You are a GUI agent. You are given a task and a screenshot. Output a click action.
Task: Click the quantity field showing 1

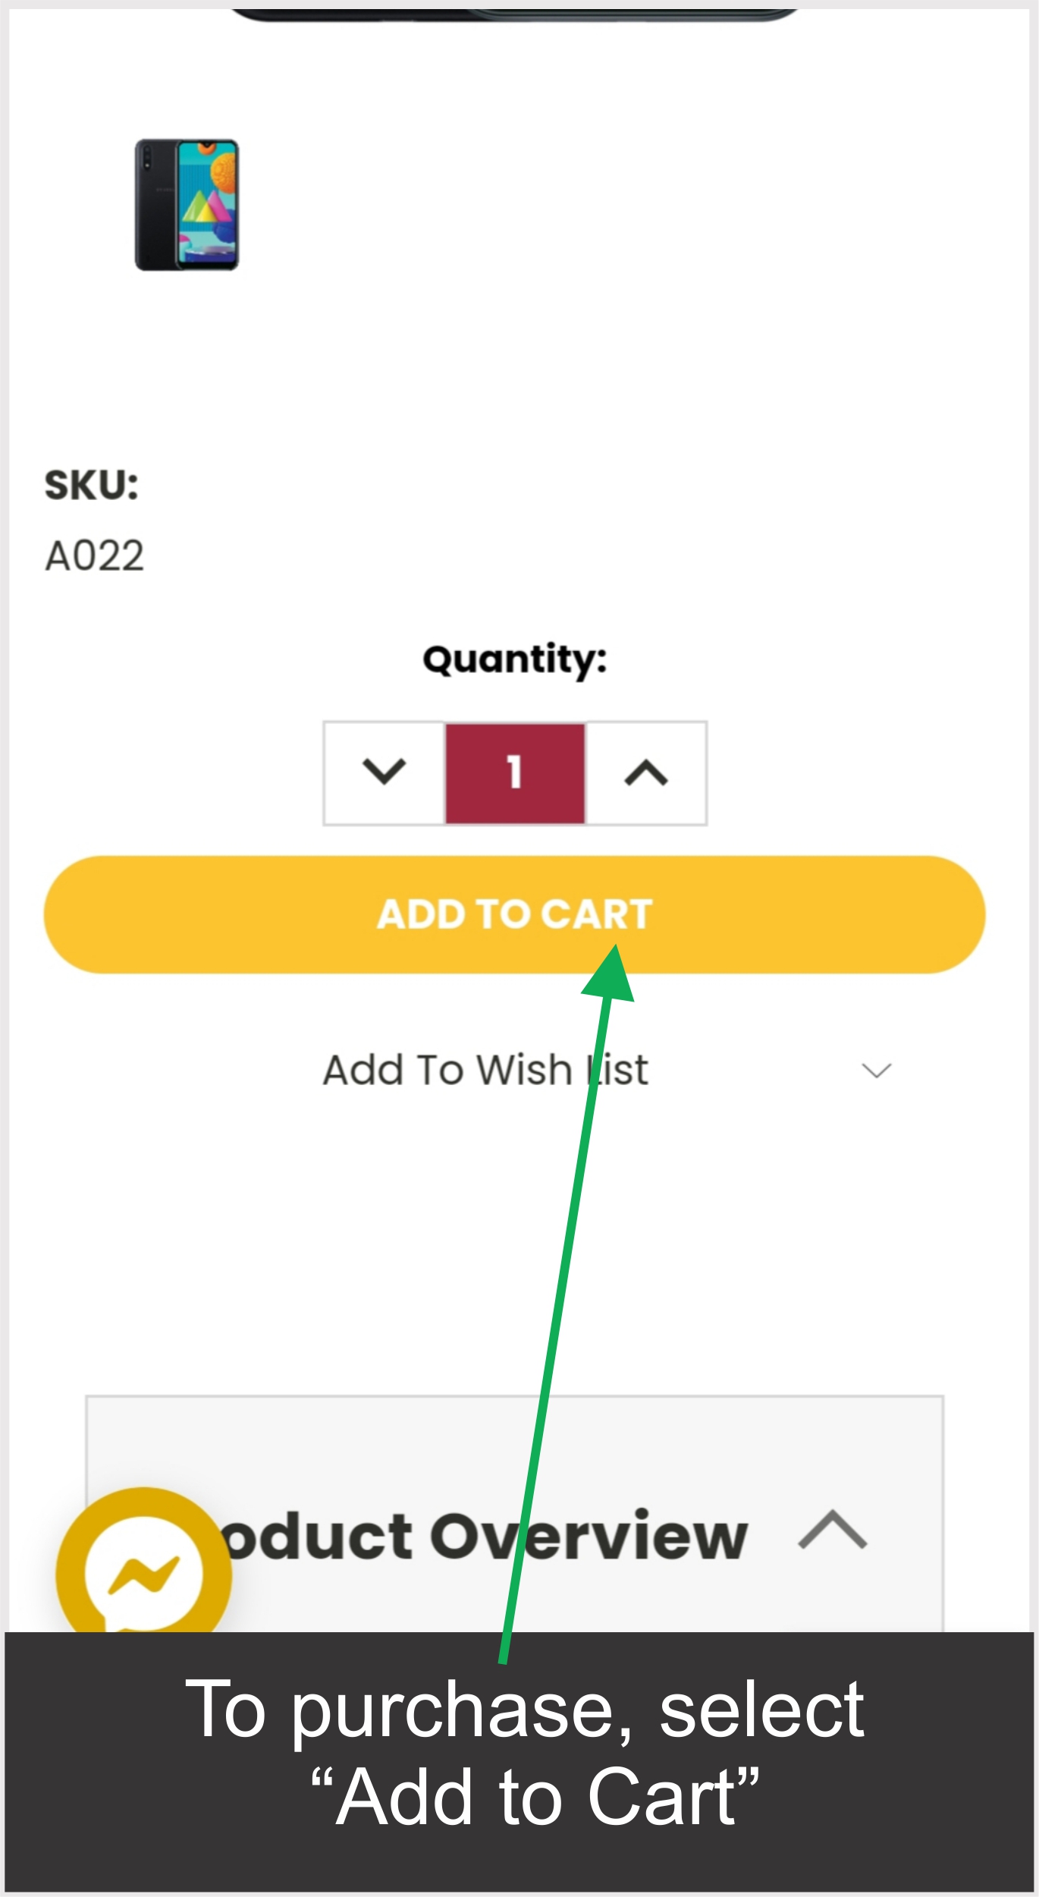coord(515,772)
